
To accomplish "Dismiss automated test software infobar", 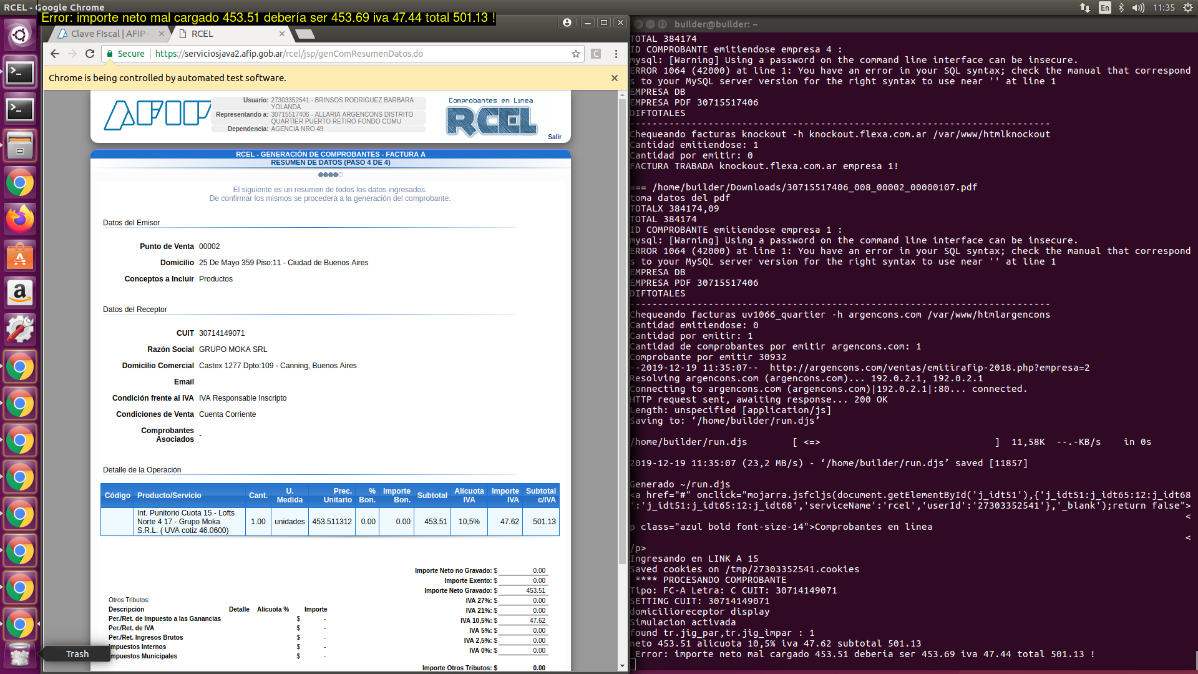I will tap(615, 78).
